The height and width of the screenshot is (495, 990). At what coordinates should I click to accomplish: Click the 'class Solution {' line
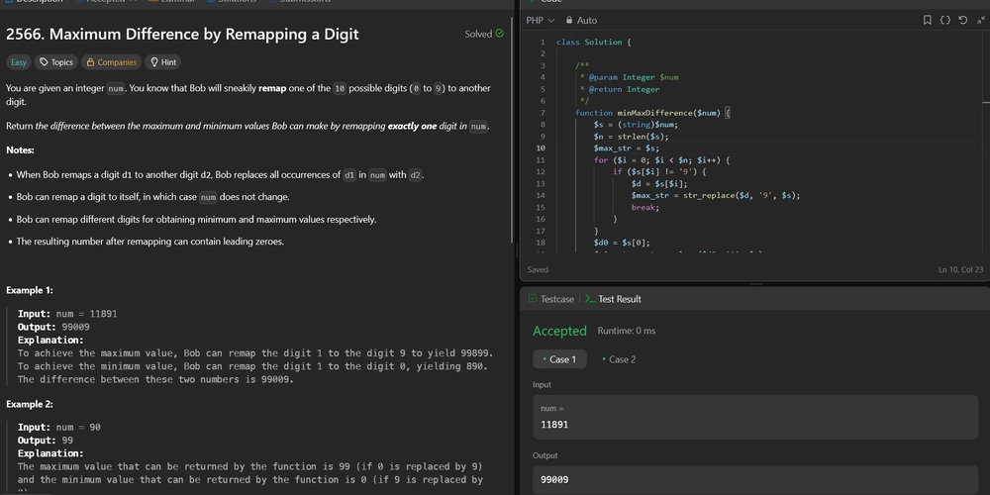593,42
